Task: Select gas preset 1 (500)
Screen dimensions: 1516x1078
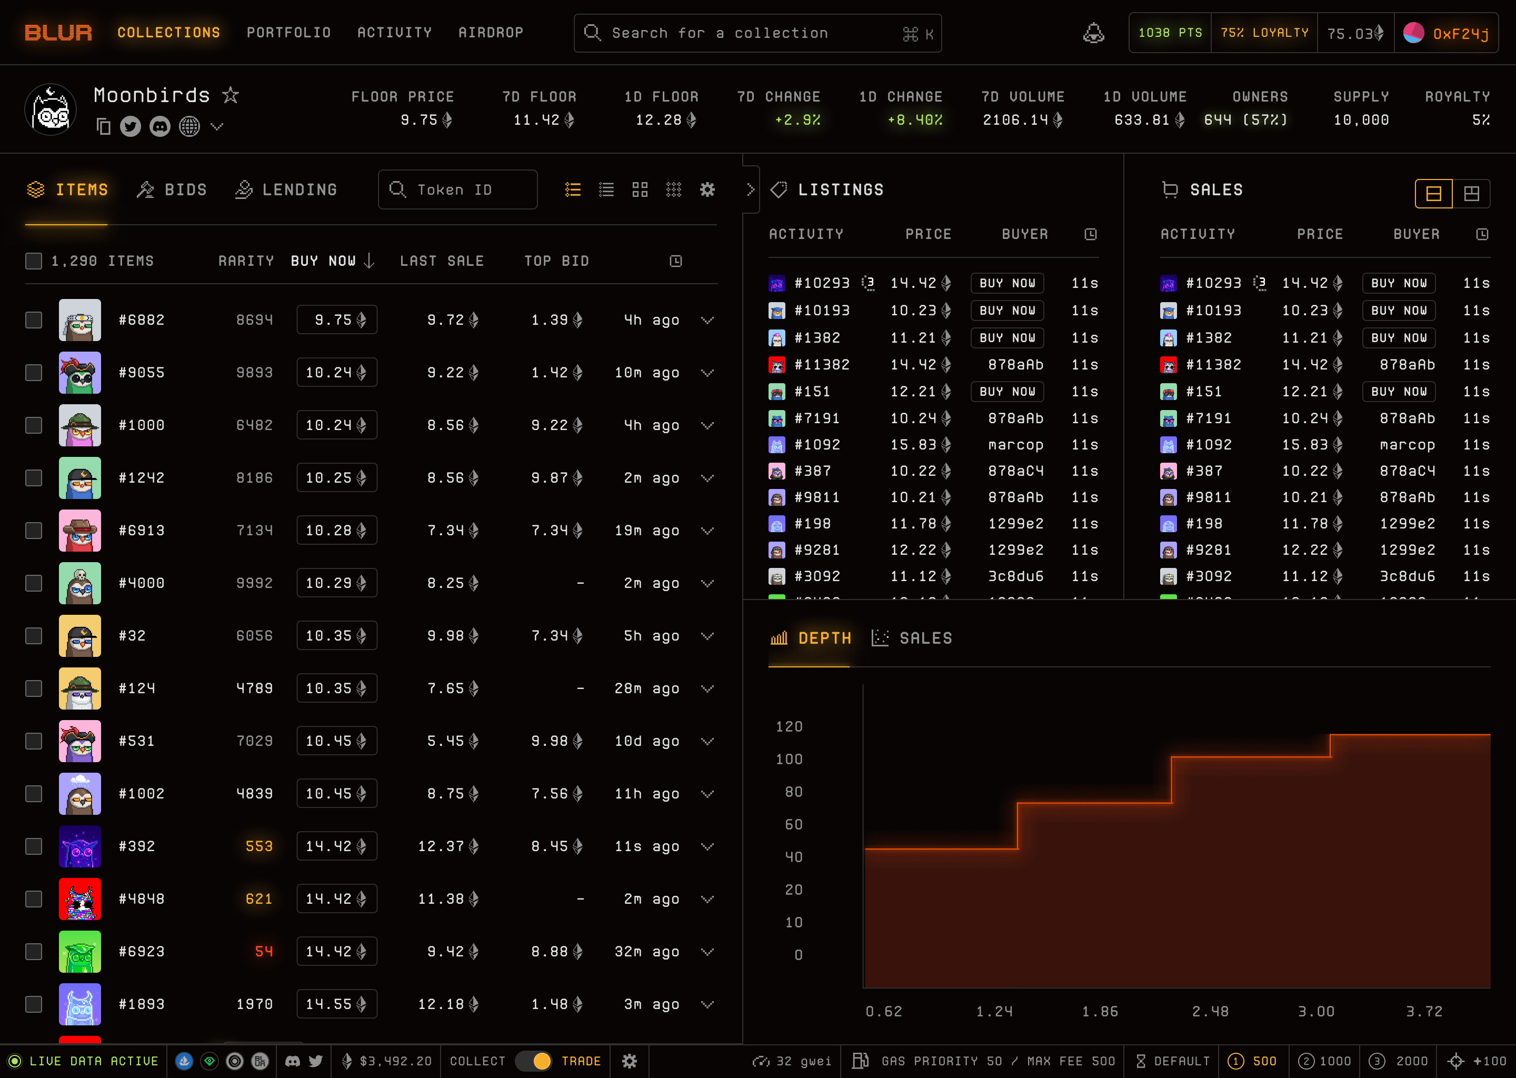Action: pos(1252,1061)
